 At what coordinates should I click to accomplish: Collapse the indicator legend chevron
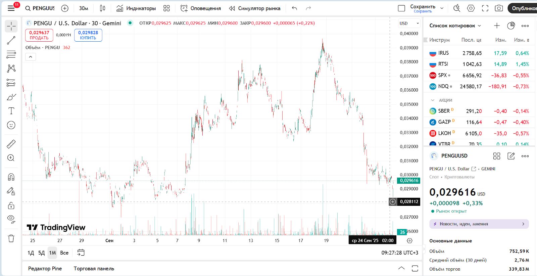point(31,57)
